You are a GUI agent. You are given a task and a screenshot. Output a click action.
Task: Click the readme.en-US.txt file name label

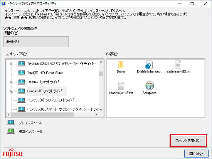[x=178, y=71]
